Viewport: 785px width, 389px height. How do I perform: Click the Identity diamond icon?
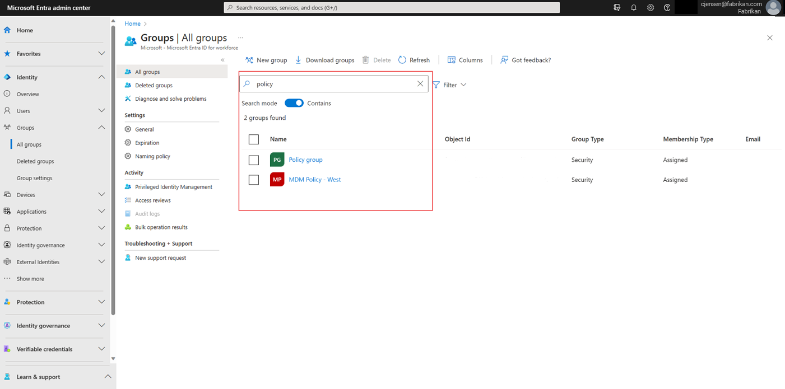click(7, 77)
